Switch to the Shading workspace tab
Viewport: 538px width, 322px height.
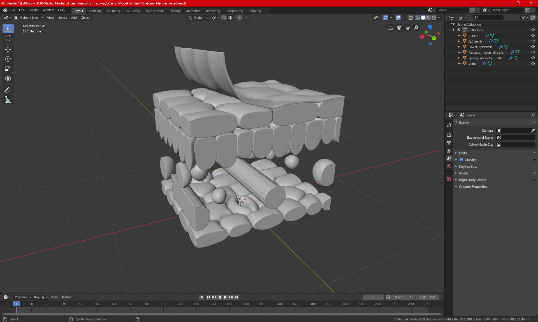[175, 11]
